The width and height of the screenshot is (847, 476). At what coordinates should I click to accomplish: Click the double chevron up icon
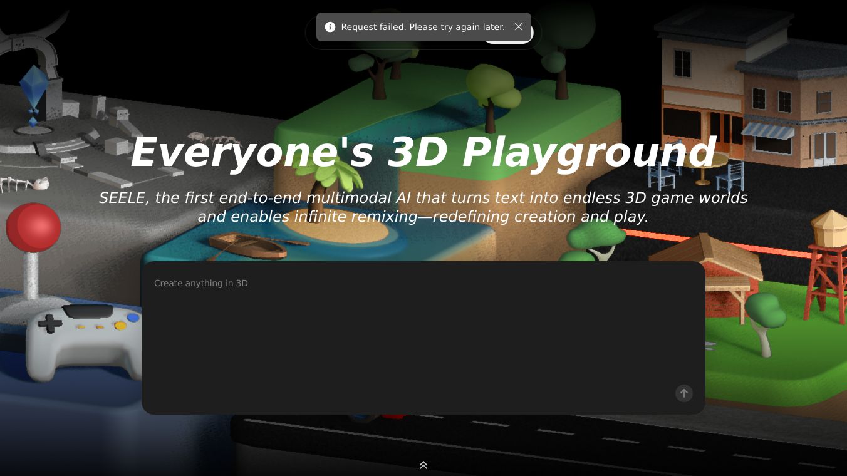tap(423, 465)
